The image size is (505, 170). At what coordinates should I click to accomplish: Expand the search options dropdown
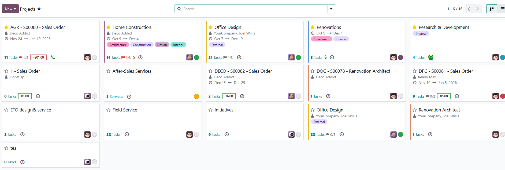pyautogui.click(x=331, y=9)
